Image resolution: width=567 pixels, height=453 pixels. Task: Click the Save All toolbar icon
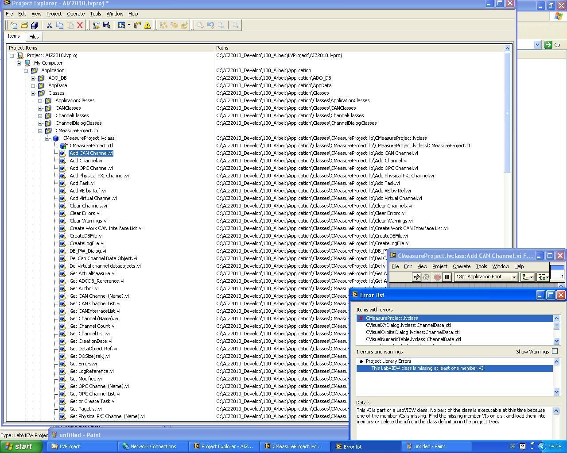click(x=35, y=25)
